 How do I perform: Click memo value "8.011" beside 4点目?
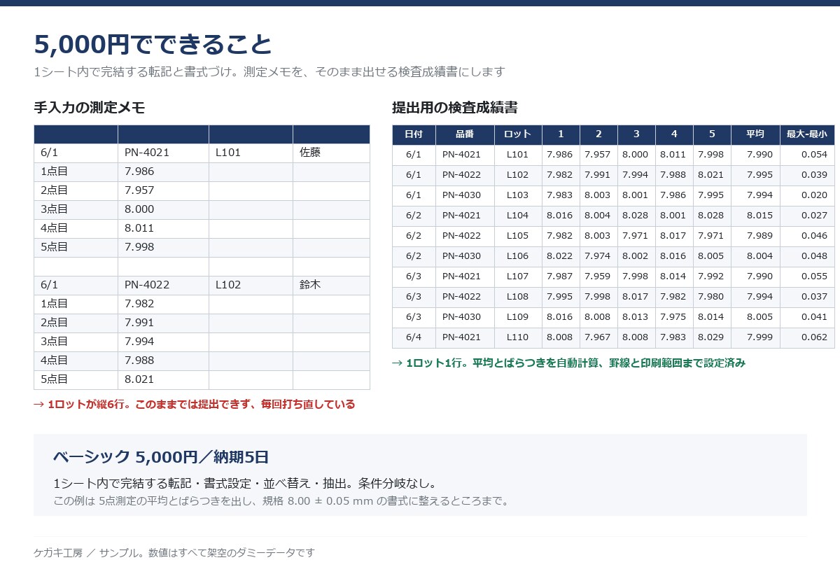point(139,228)
